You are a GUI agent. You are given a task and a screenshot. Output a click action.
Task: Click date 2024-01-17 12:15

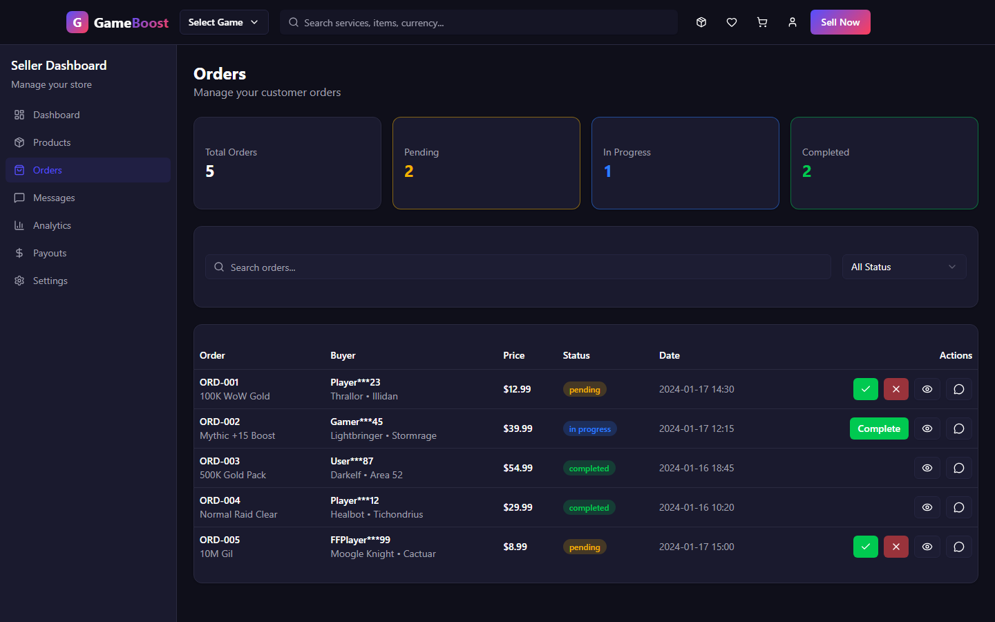(x=696, y=428)
